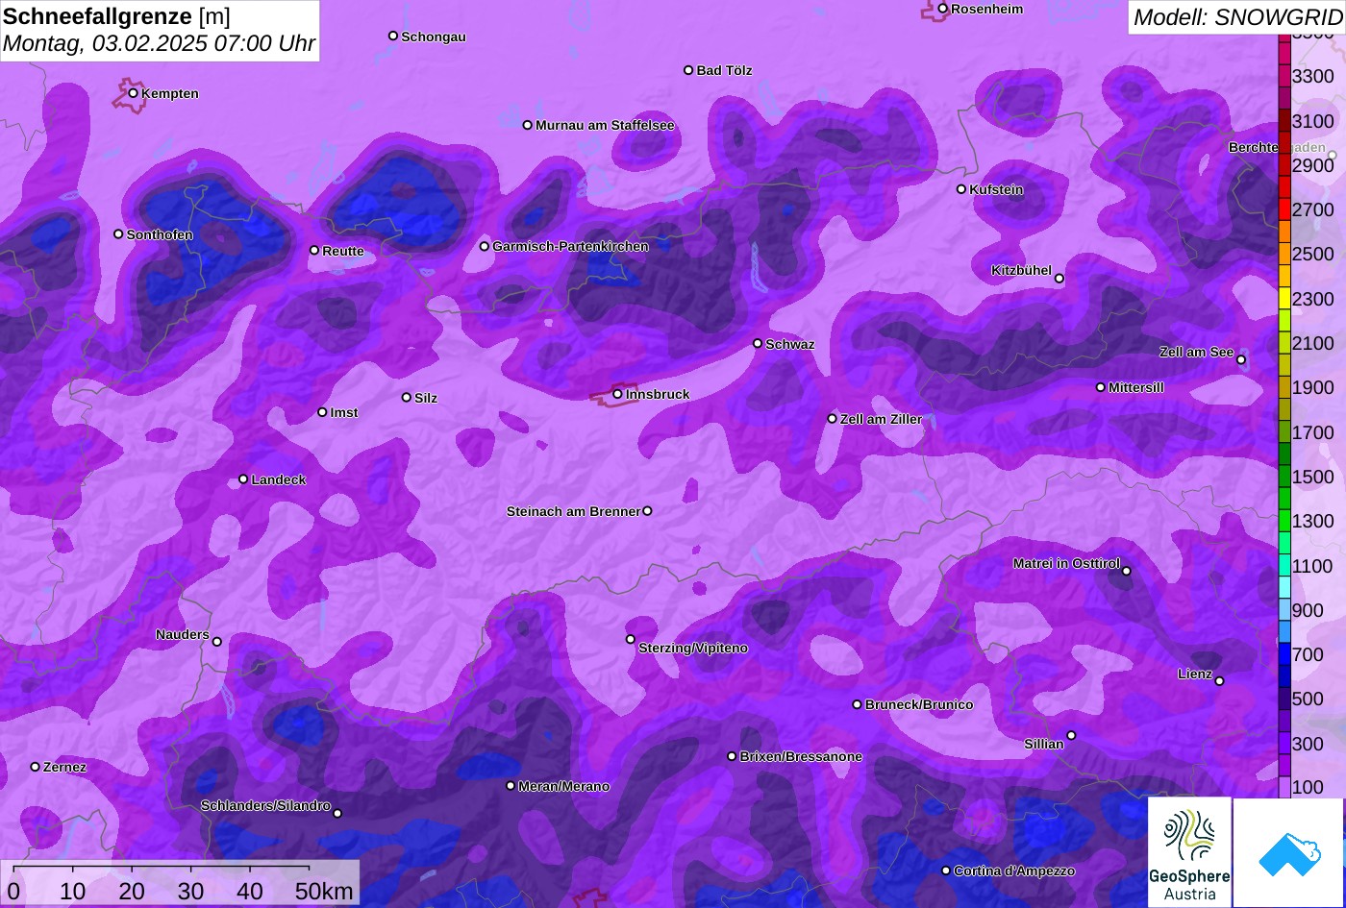Screen dimensions: 1346x908
Task: Click the legend value '3100'
Action: tap(1313, 121)
